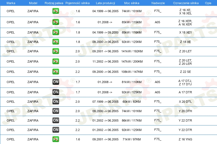Select engine code Z 20 LET single-line cell
217x144 pixels.
(x=185, y=51)
